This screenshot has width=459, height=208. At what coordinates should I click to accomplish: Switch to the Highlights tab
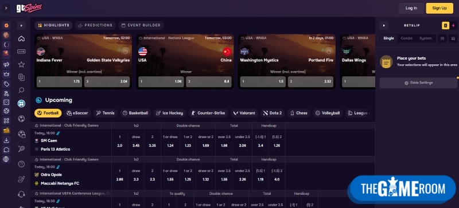tap(53, 25)
